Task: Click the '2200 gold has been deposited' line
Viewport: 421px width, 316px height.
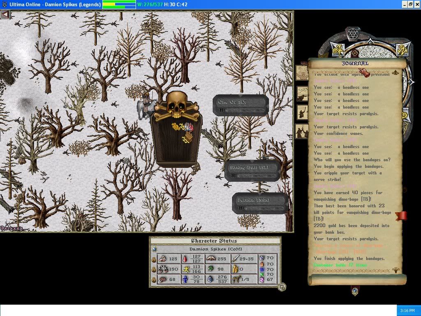Action: [351, 229]
